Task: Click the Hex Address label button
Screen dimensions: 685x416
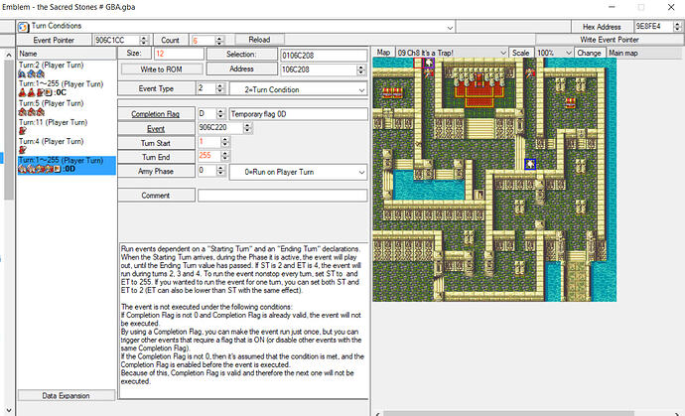Action: pos(602,27)
